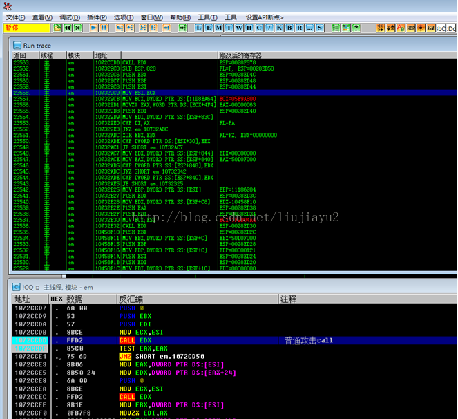Select address 1072CCEC CALL EDX line
This screenshot has height=419, width=458.
tap(235, 397)
